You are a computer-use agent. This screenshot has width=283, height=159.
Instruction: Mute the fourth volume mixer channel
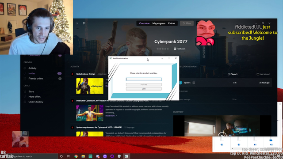pos(271,144)
